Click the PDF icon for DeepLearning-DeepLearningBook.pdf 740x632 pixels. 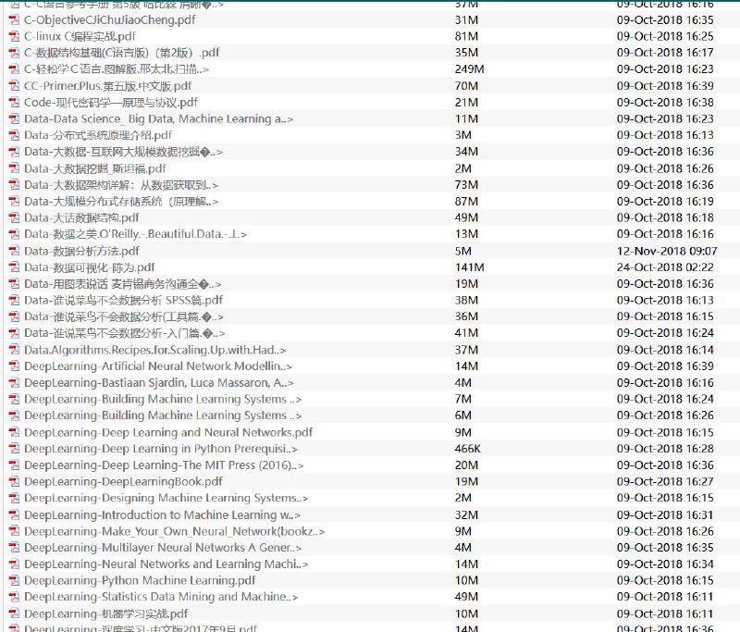pos(16,482)
